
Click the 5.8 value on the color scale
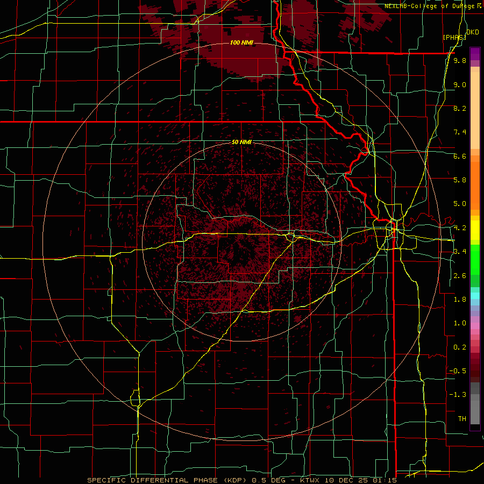point(460,180)
